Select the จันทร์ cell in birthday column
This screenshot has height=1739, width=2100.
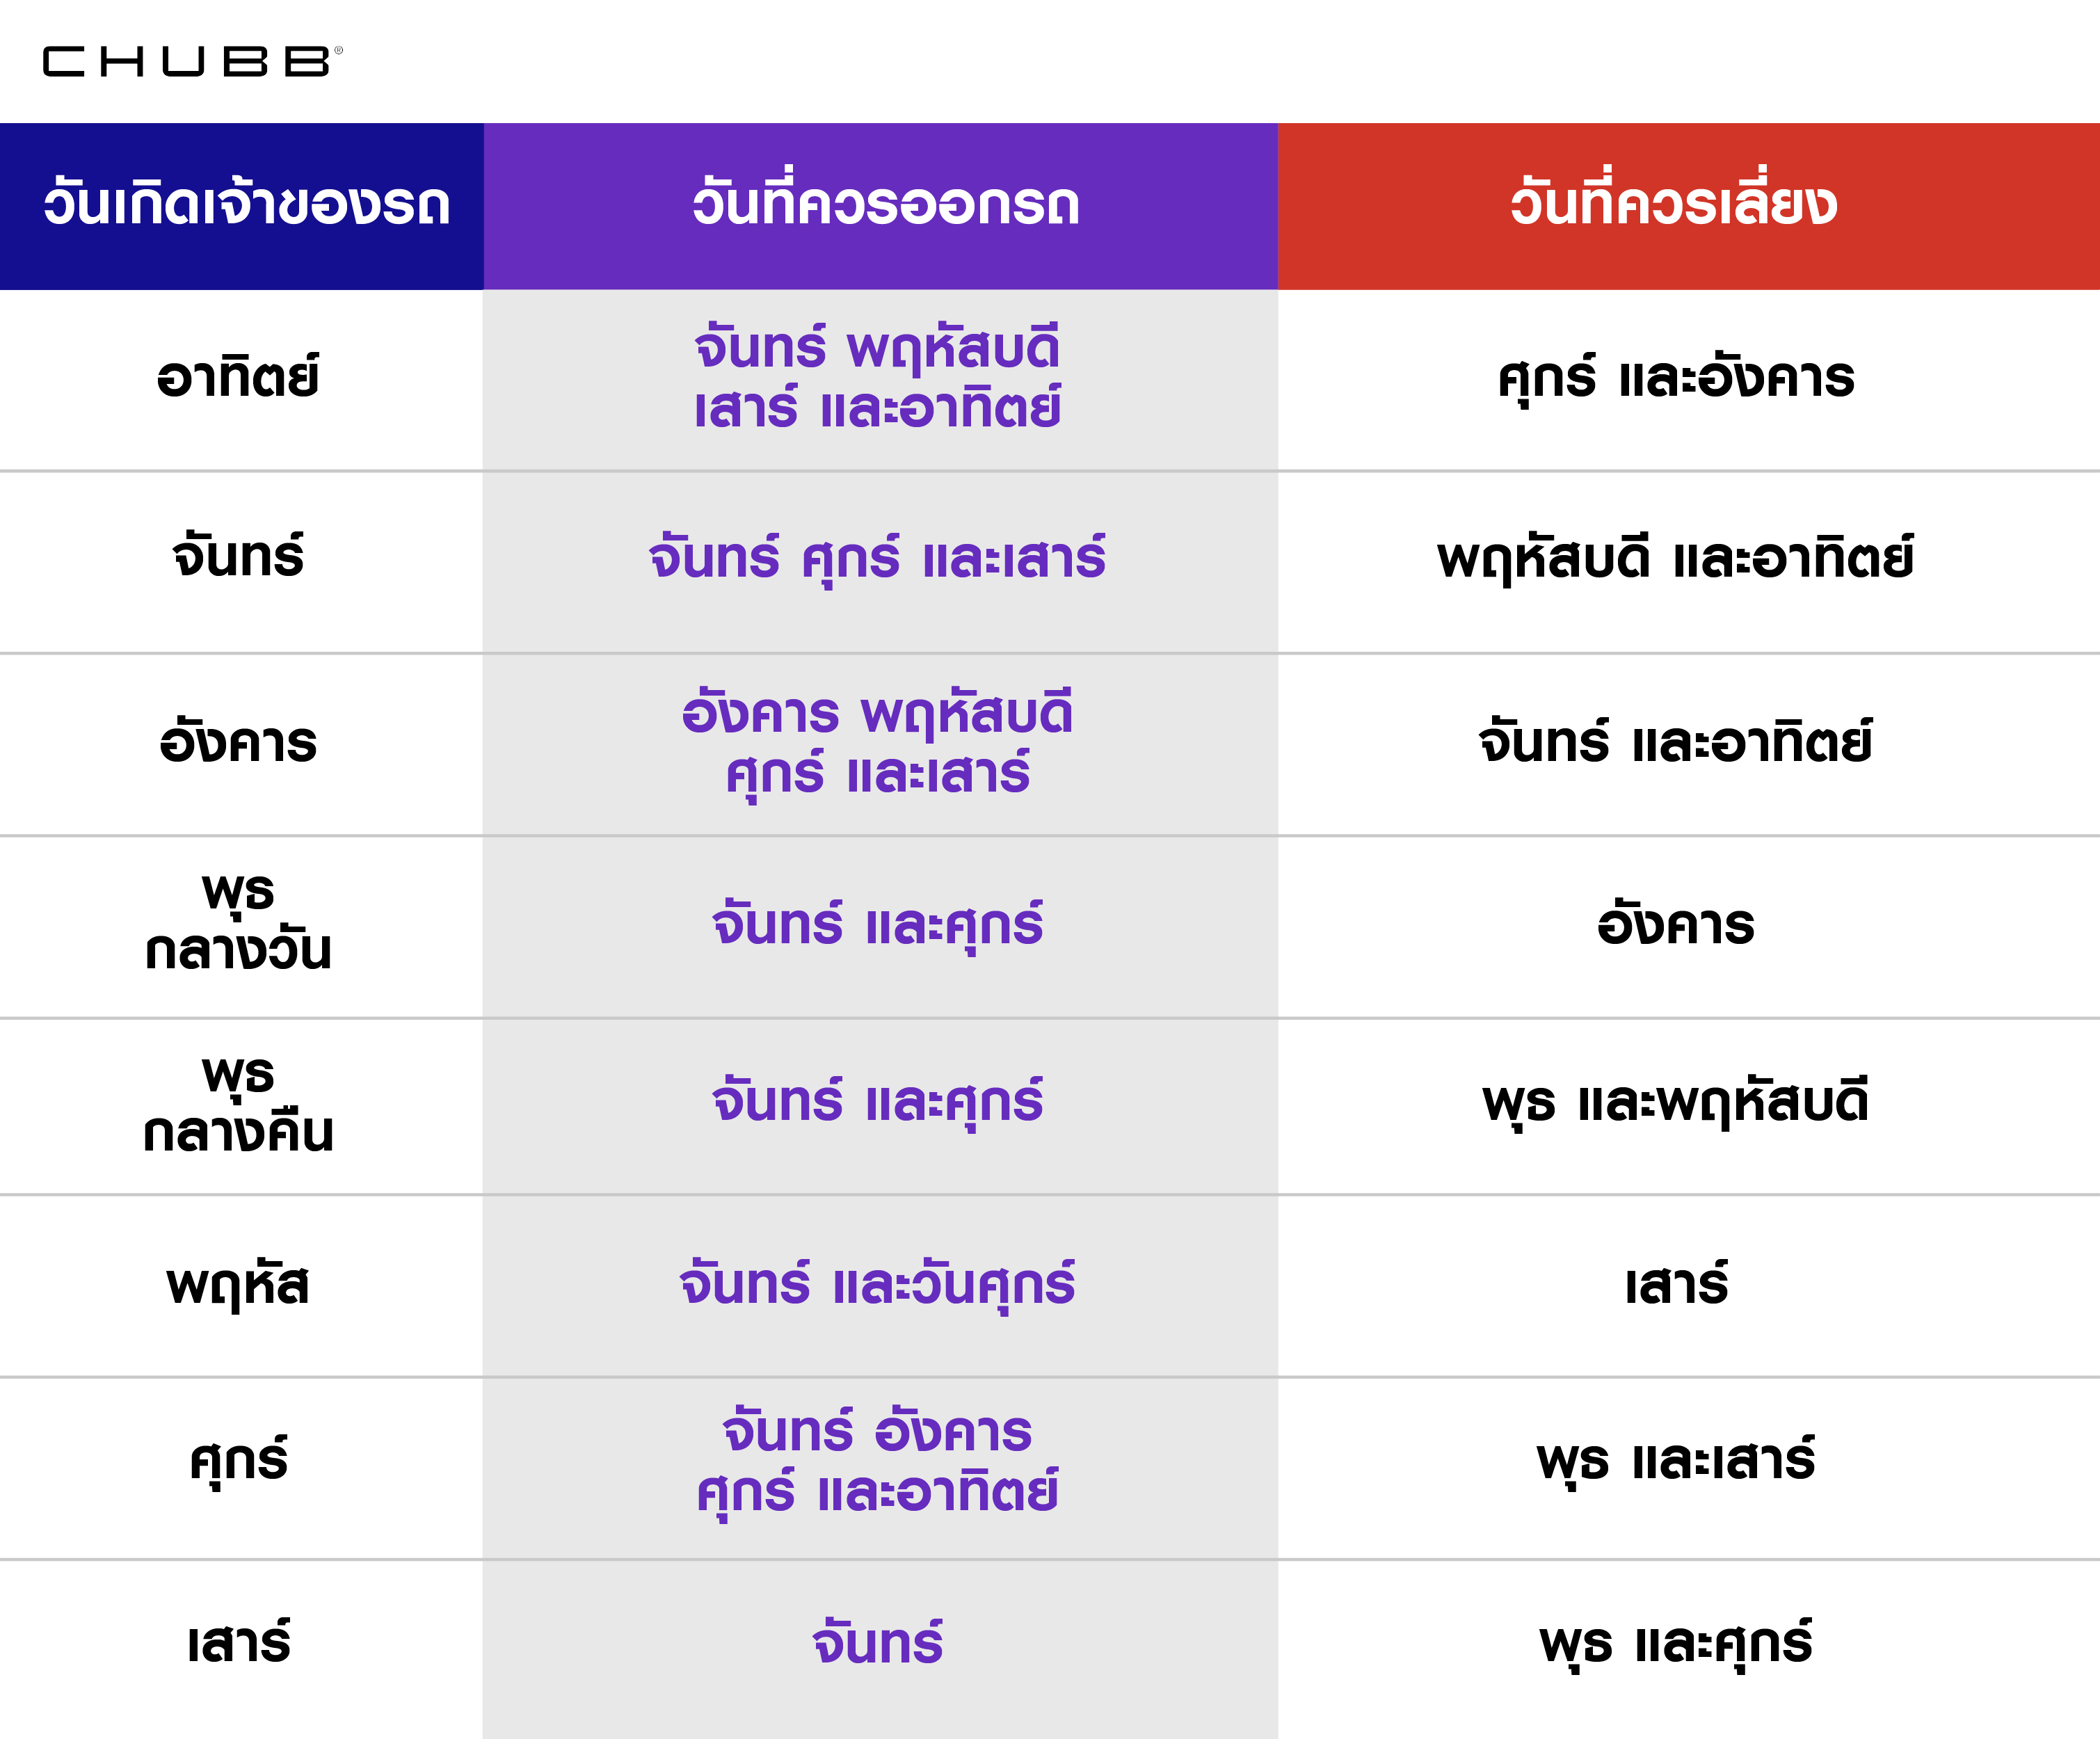click(238, 557)
